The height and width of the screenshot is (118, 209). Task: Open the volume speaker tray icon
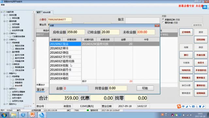[x=191, y=115]
